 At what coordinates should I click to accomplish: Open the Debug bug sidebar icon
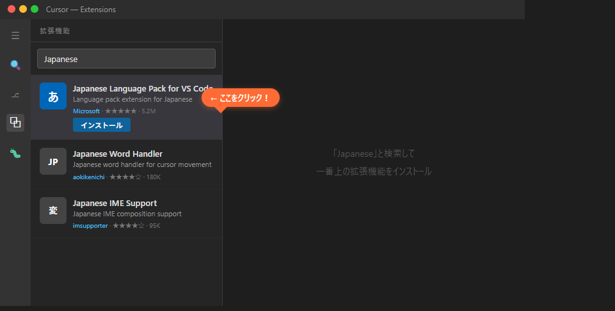point(15,153)
